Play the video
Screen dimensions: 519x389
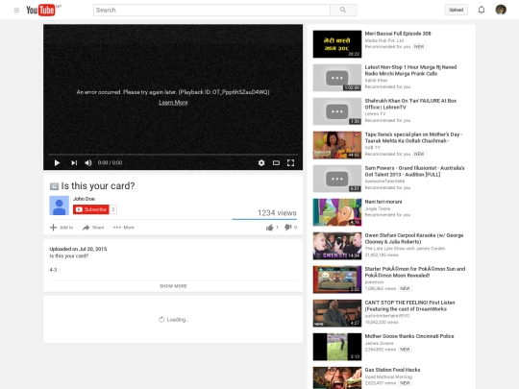[x=57, y=162]
